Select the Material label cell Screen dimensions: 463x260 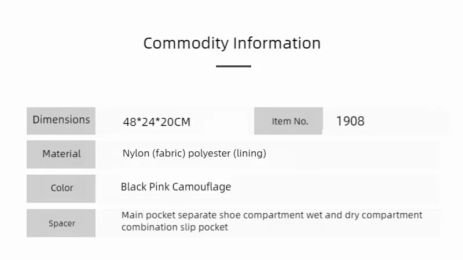point(61,154)
